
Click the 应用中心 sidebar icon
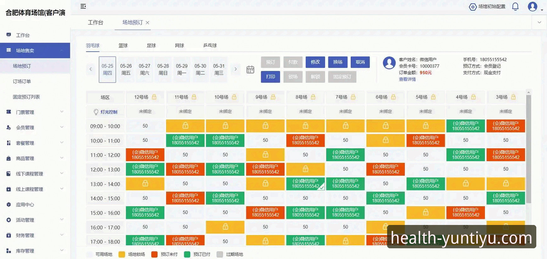coord(9,204)
